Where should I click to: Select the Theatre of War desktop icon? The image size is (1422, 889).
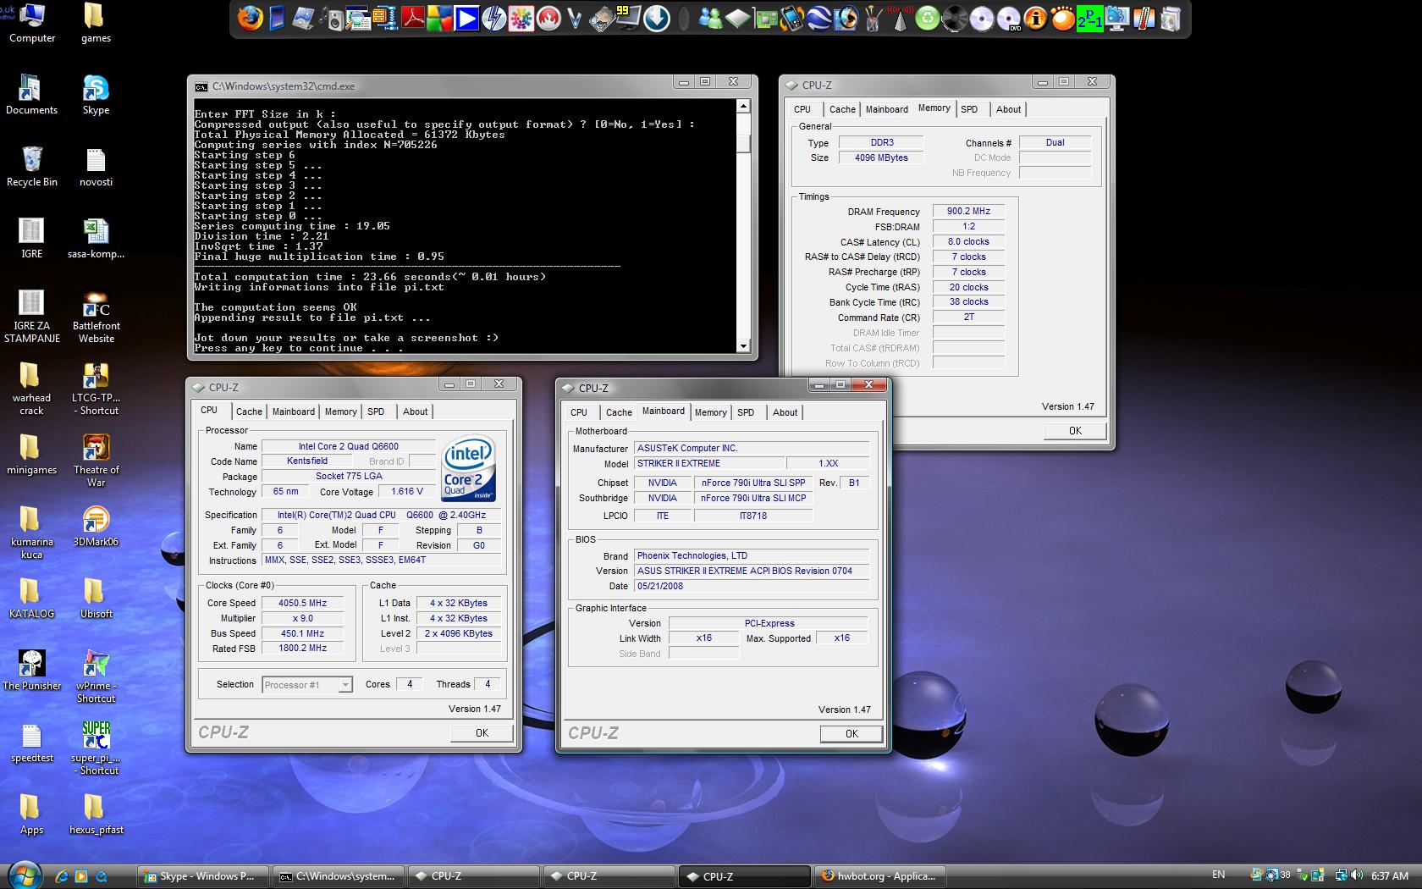tap(96, 461)
